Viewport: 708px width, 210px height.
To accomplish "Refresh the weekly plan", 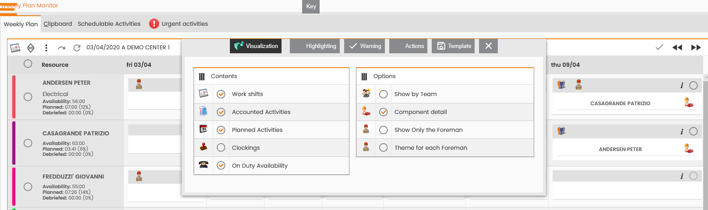I will pos(77,48).
